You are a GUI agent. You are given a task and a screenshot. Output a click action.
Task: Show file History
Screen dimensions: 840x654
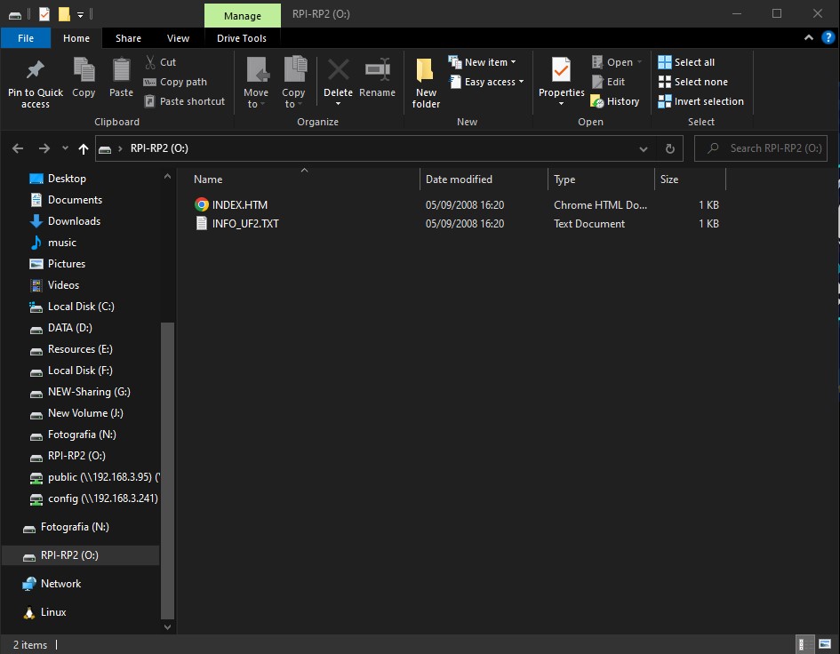click(615, 101)
